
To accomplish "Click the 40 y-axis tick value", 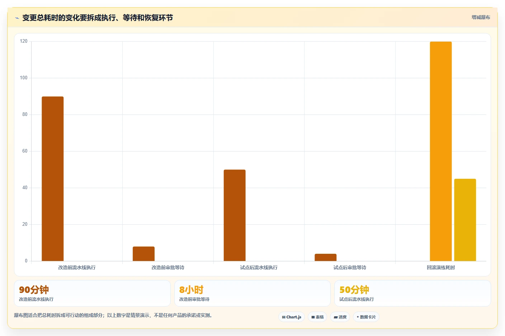I will 25,188.
